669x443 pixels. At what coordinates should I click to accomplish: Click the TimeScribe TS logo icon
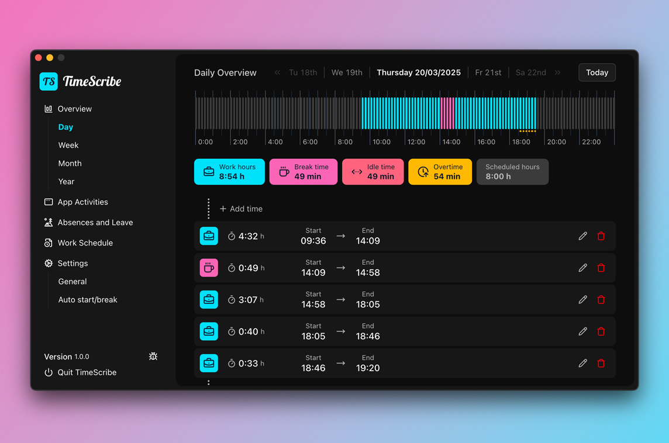[x=49, y=81]
